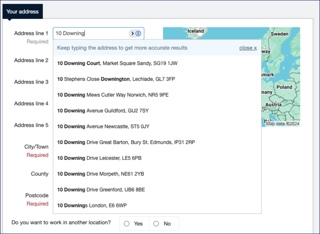The image size is (320, 234).
Task: Choose 10 Stephens Close Downington, Lechlade suggestion
Action: pos(116,79)
